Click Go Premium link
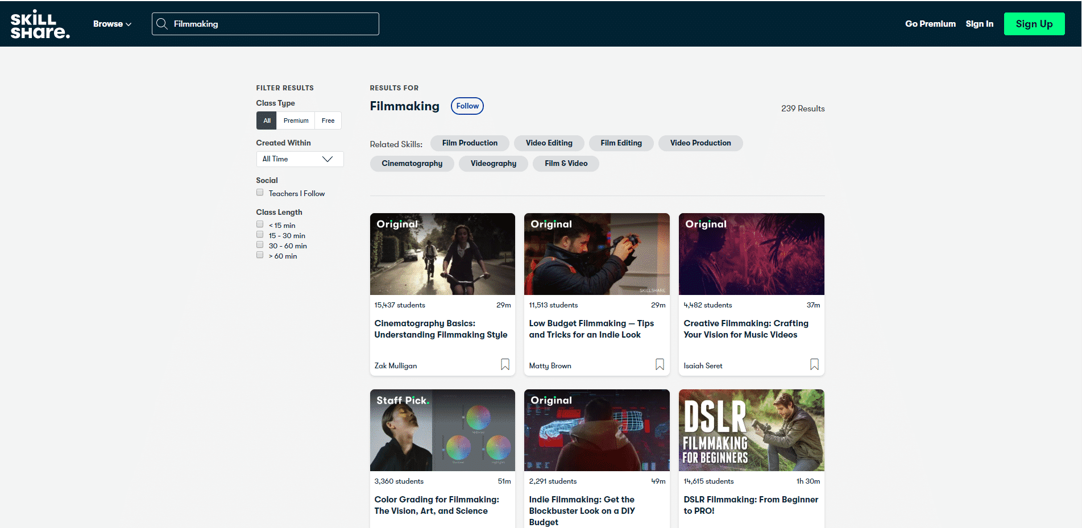 pyautogui.click(x=930, y=24)
